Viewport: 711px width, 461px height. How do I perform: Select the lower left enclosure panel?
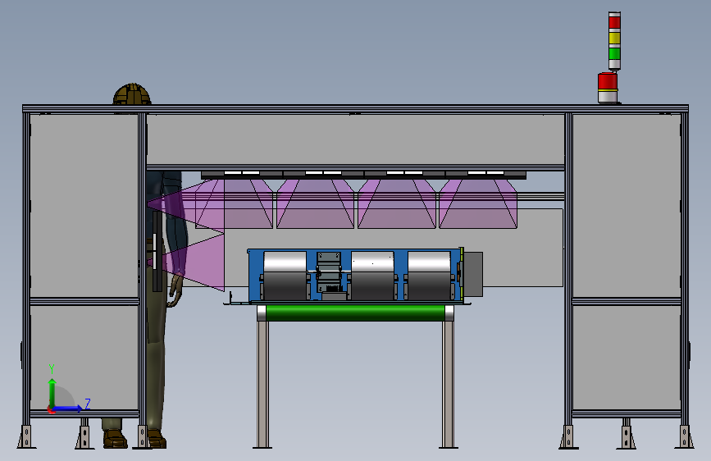[84, 358]
